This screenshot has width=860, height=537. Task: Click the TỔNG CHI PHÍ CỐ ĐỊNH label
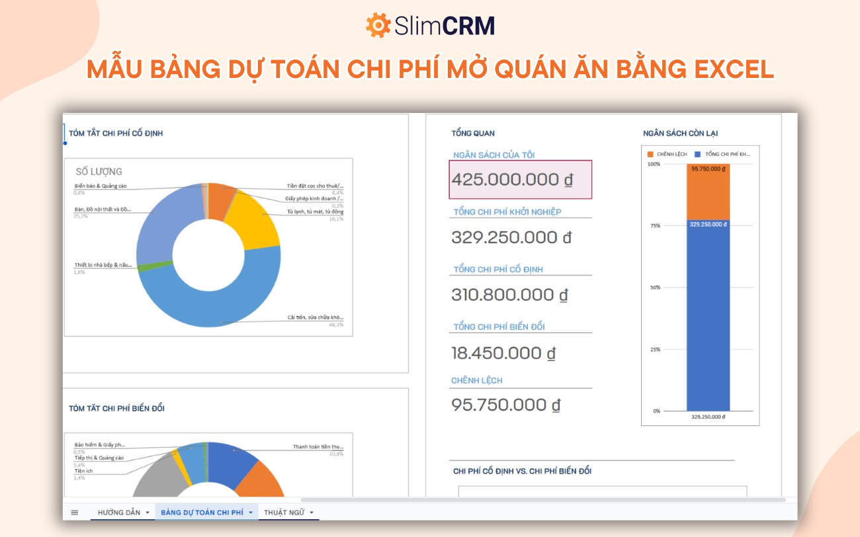(x=498, y=269)
